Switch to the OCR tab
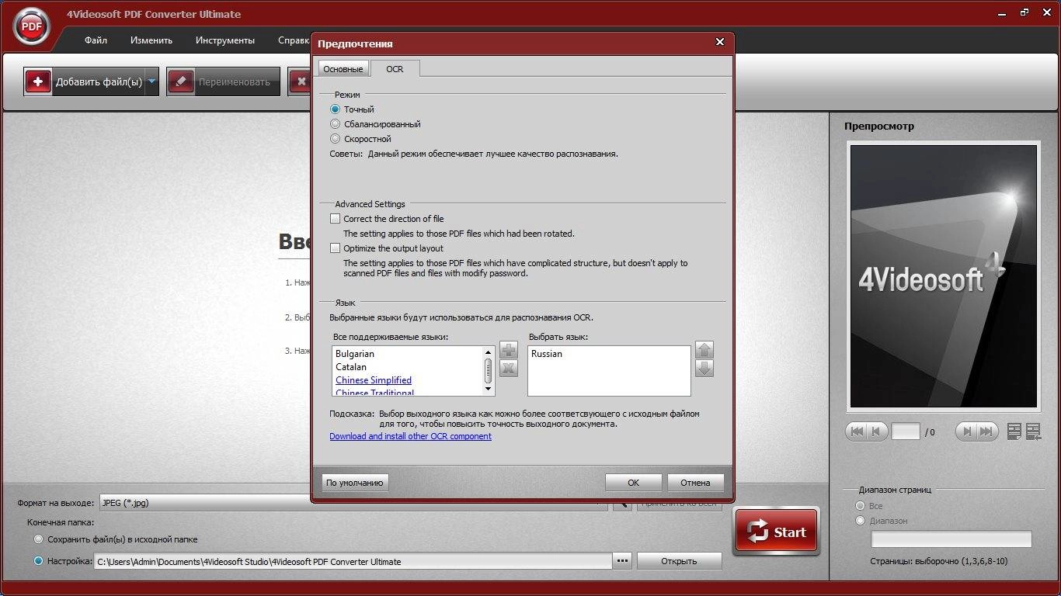1061x596 pixels. pos(395,69)
